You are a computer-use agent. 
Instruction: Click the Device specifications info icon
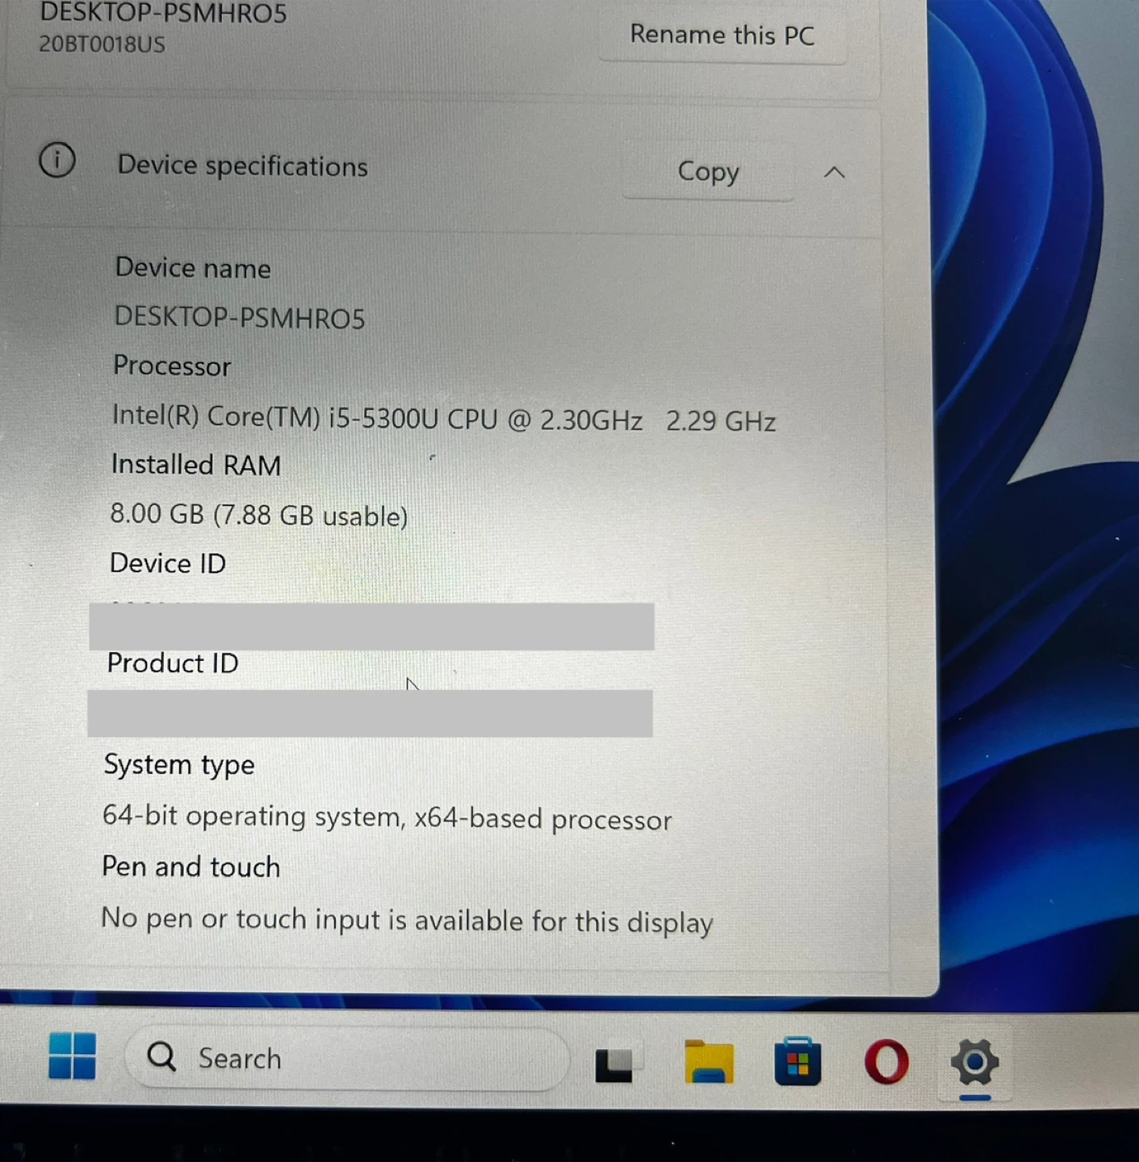coord(57,160)
